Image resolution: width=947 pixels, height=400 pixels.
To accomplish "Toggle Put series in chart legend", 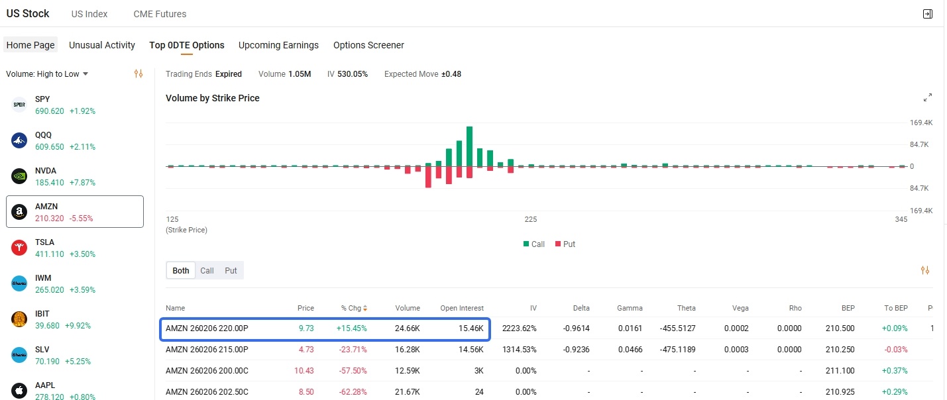I will pos(565,244).
